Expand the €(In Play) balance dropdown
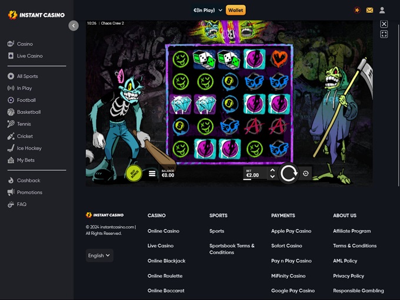The image size is (400, 300). [x=208, y=10]
